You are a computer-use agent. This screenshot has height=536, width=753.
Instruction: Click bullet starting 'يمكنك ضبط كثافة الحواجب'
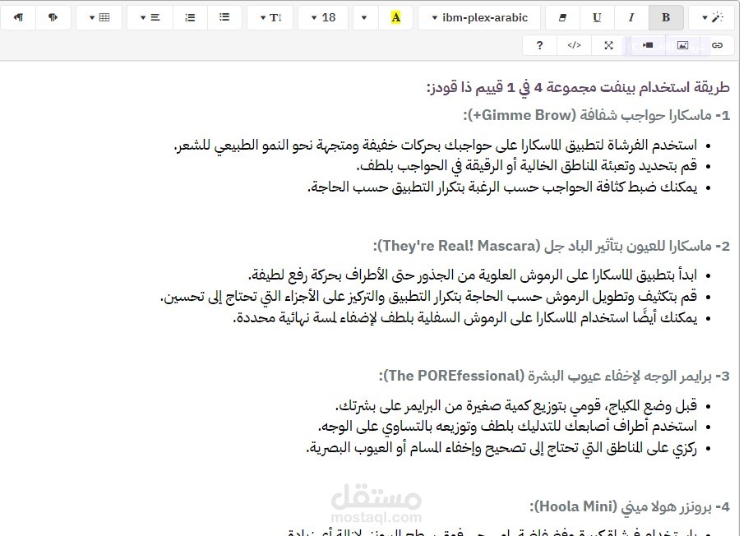coord(502,187)
